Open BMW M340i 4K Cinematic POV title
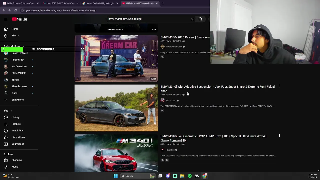 coord(214,138)
